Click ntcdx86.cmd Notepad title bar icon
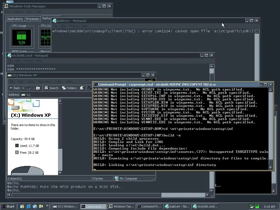The height and width of the screenshot is (210, 280). [9, 55]
